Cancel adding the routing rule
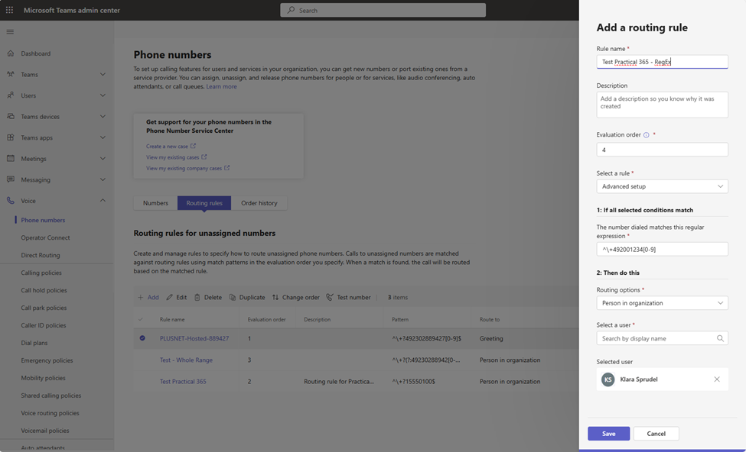746x452 pixels. (656, 434)
